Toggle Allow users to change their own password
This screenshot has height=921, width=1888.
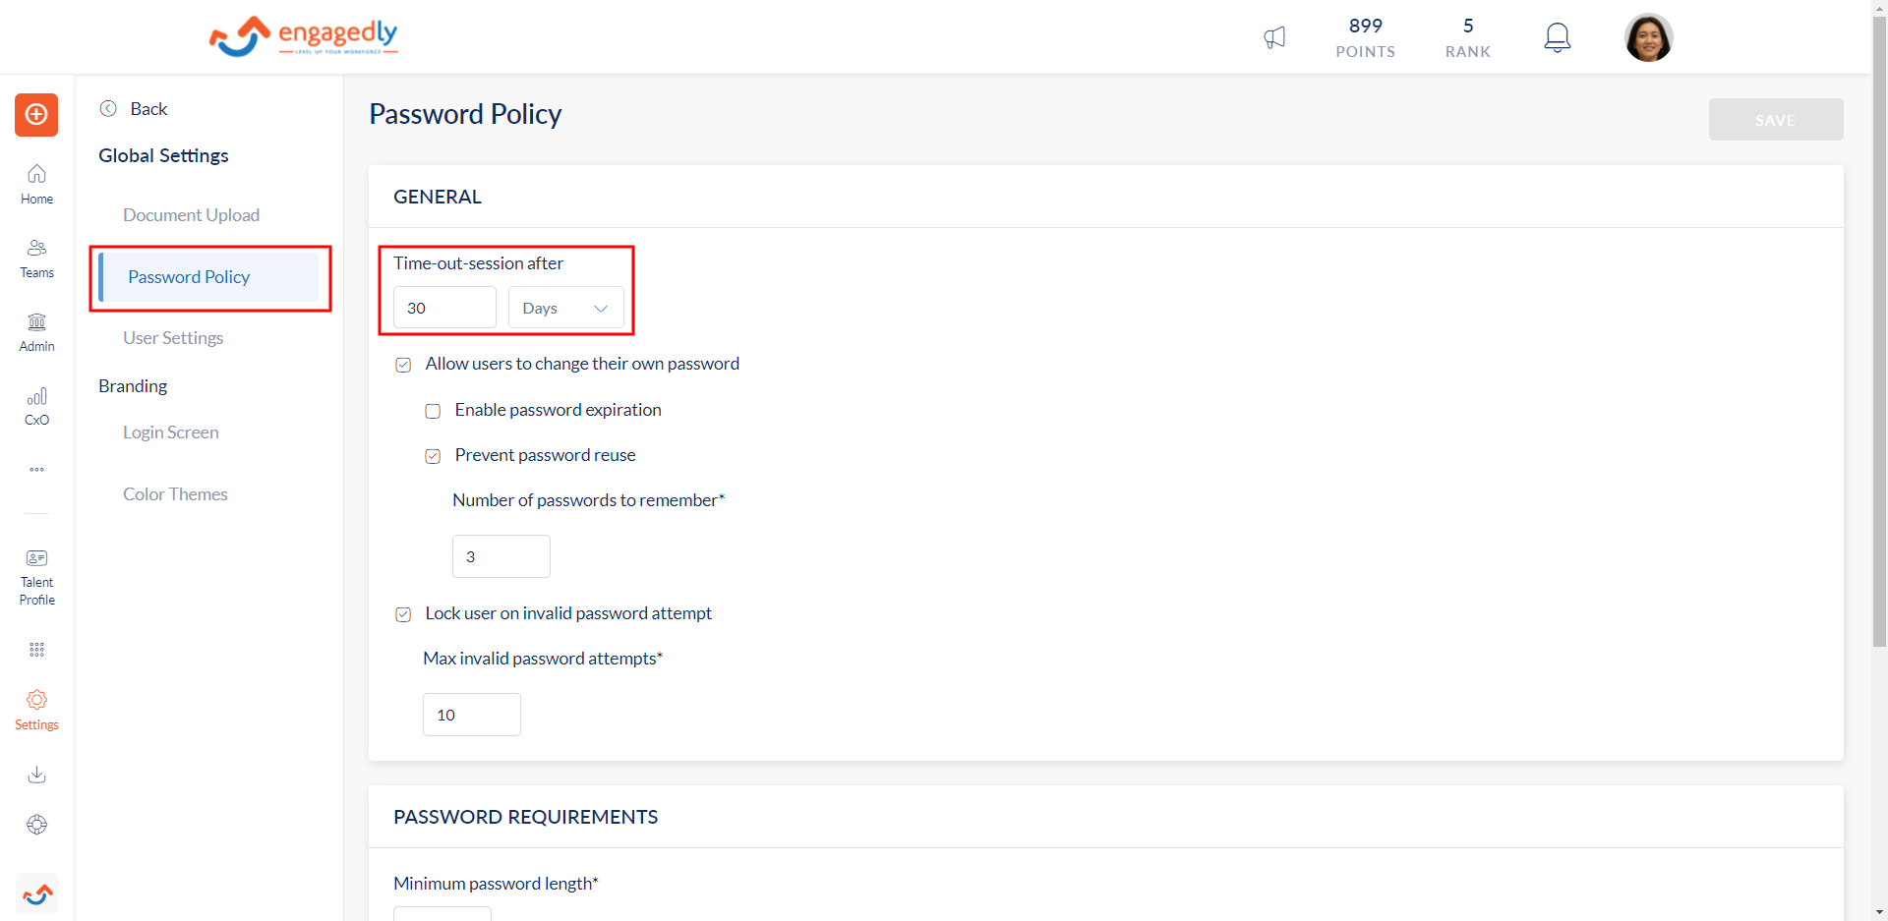(403, 365)
